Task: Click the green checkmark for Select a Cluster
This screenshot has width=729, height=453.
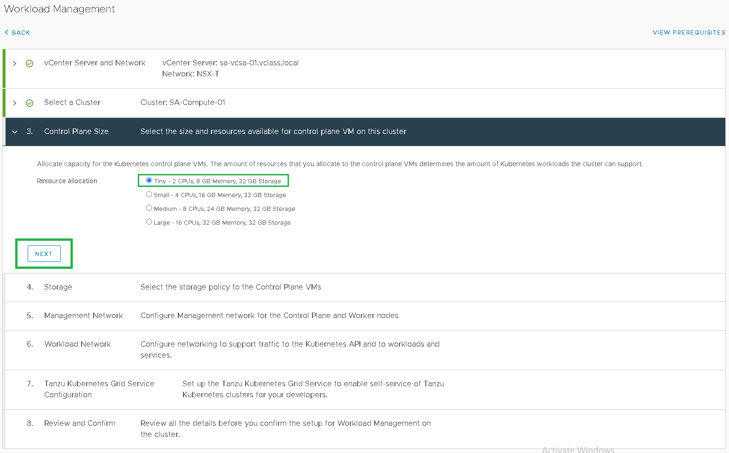Action: 29,103
